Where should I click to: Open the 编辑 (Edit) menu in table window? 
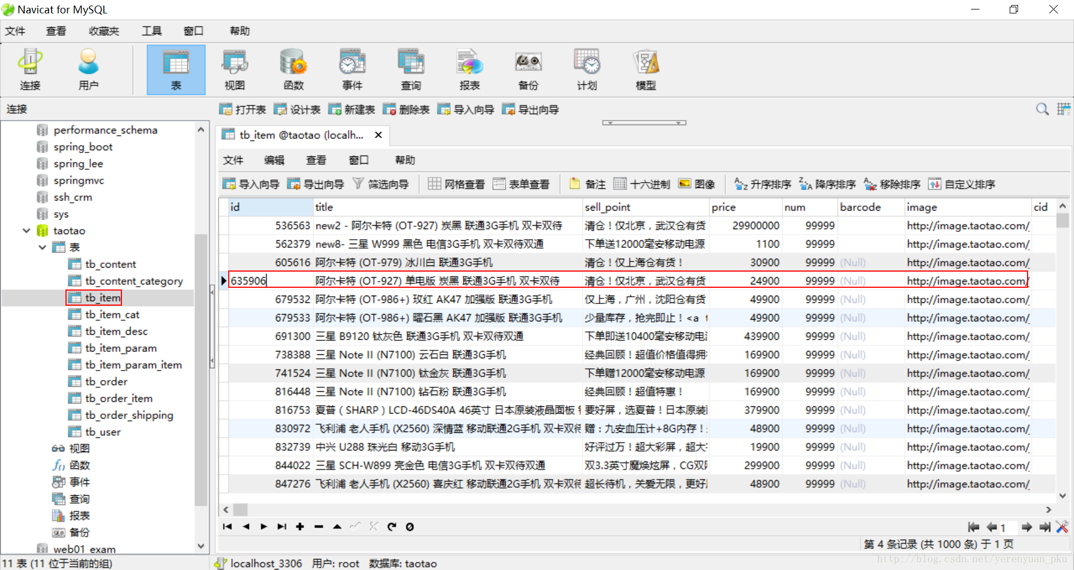pyautogui.click(x=274, y=160)
